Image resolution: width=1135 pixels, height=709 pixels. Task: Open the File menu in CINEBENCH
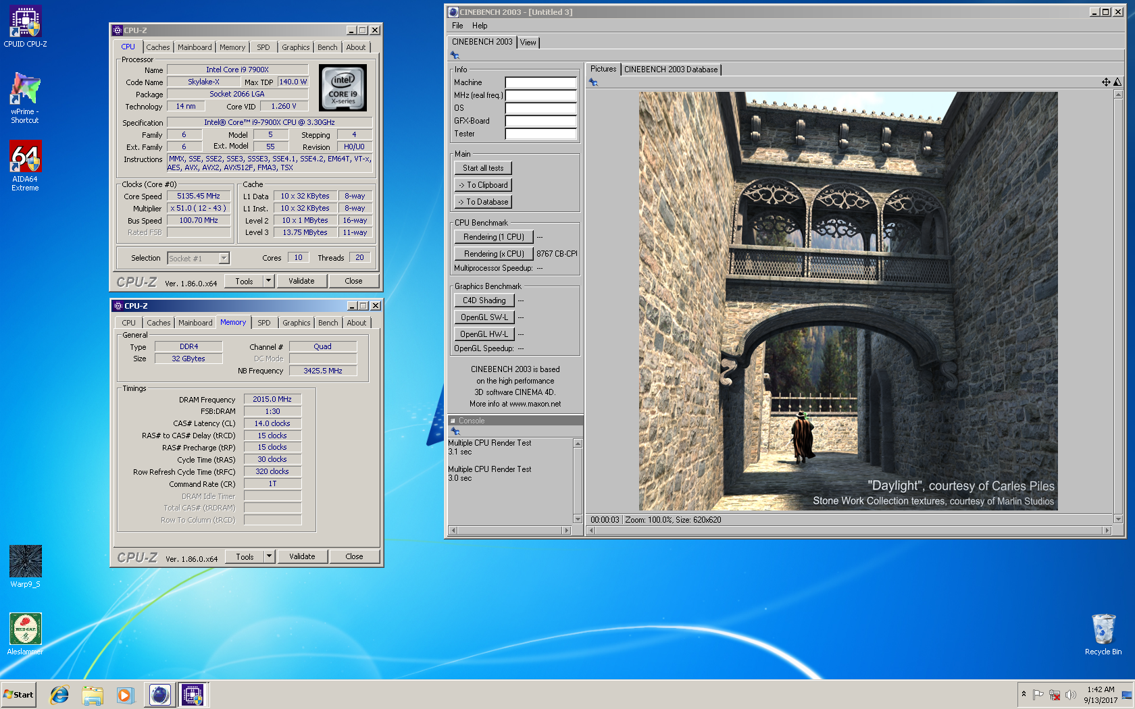[457, 26]
